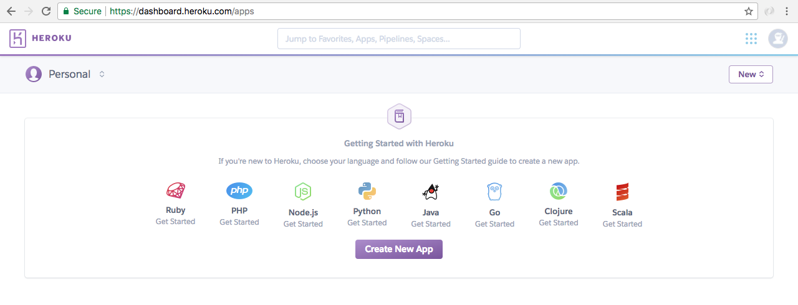Open Chrome's three-dot menu
The height and width of the screenshot is (305, 798).
point(786,11)
